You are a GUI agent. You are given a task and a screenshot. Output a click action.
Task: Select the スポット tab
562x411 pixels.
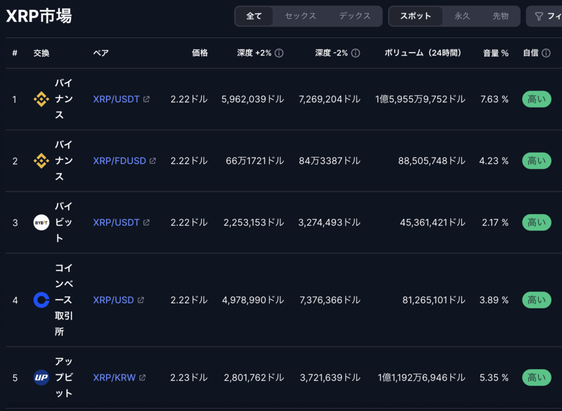click(x=415, y=16)
